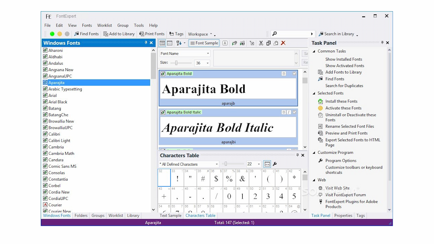Click the Cut icon on the toolbar
This screenshot has width=434, height=244.
(x=260, y=43)
